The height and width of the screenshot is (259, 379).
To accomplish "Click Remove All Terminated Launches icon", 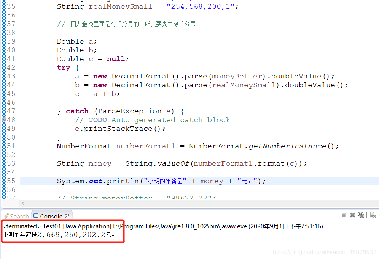I will tap(361, 215).
